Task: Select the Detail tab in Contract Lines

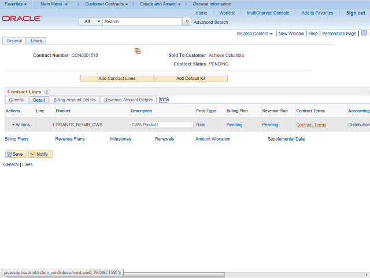Action: coord(39,100)
